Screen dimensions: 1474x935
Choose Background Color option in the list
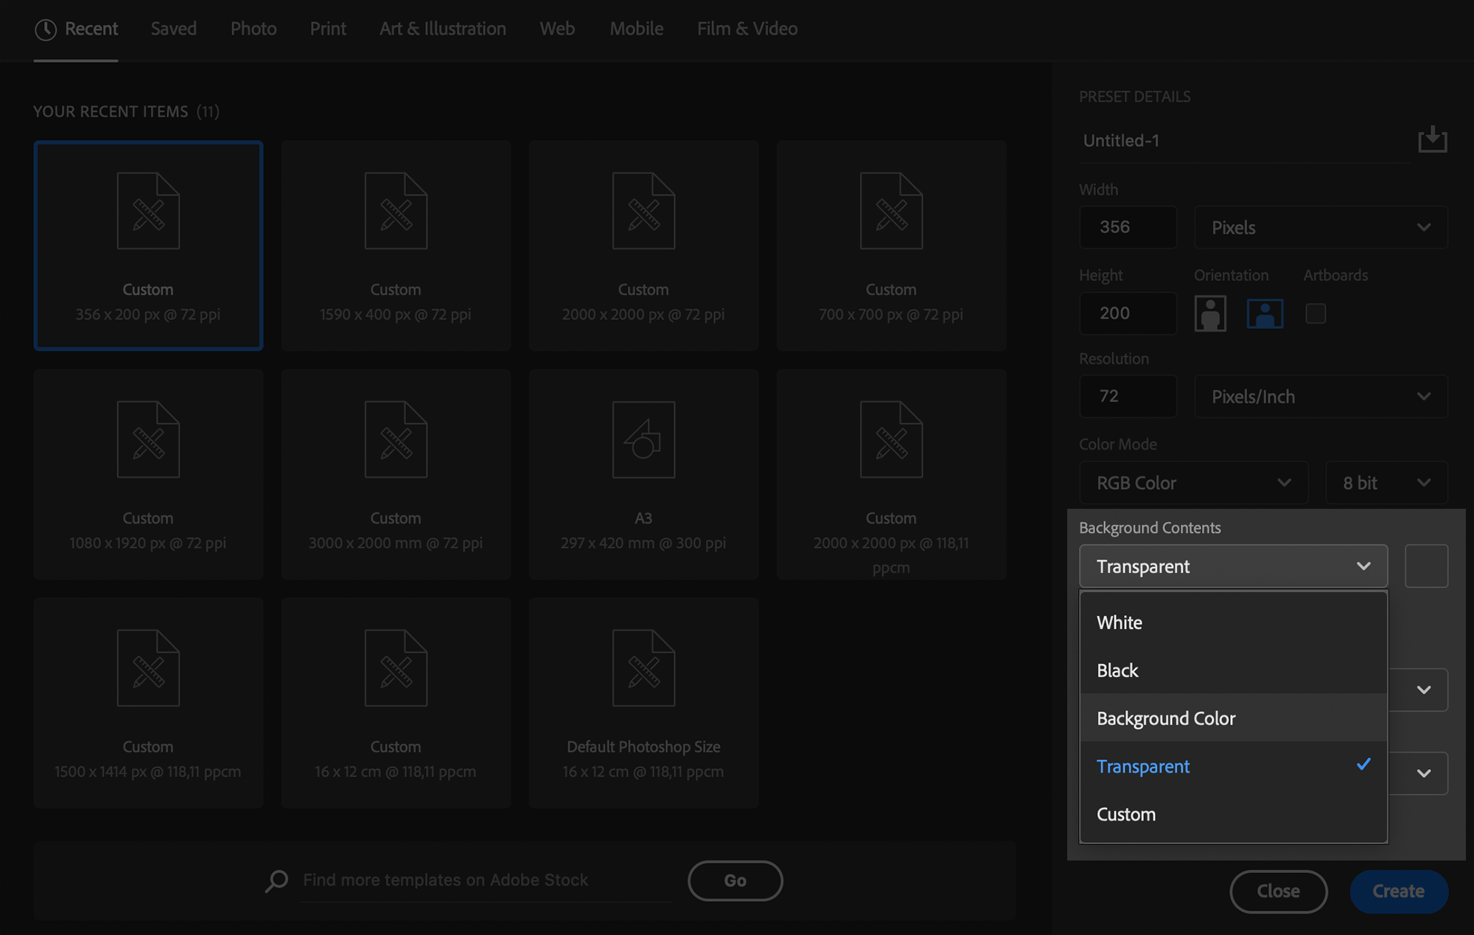(x=1233, y=718)
